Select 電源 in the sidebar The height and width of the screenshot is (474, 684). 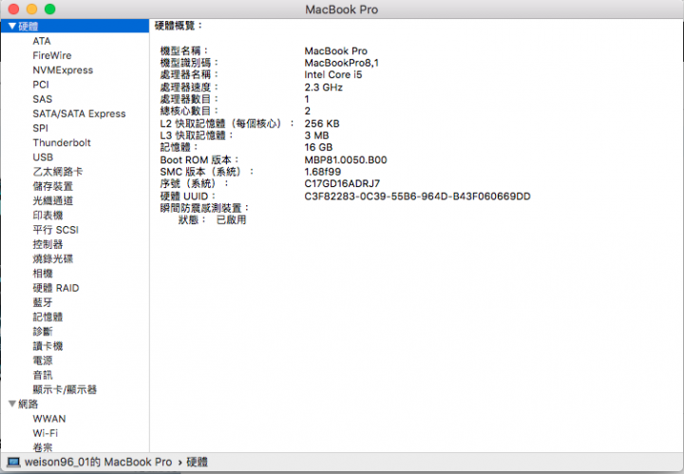coord(43,361)
